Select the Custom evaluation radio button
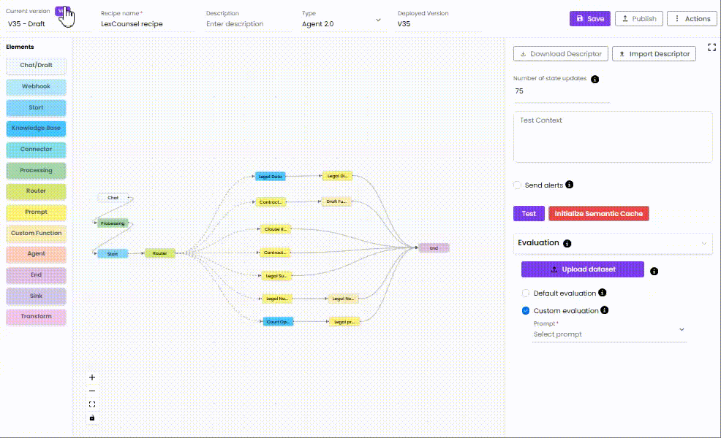This screenshot has width=721, height=438. [526, 311]
